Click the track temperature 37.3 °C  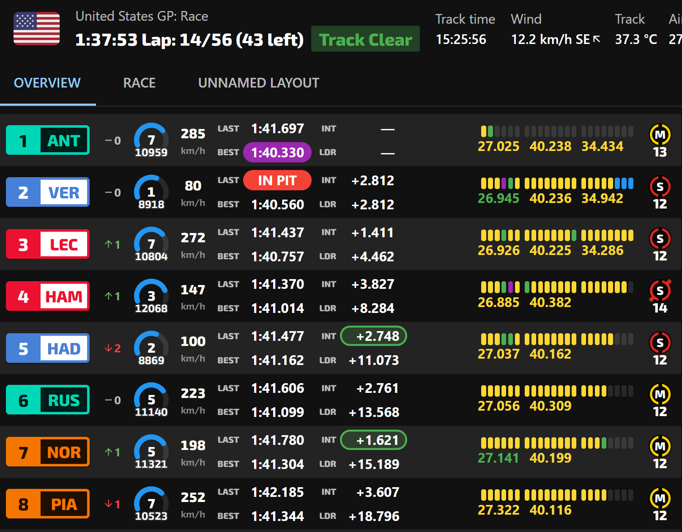(636, 39)
